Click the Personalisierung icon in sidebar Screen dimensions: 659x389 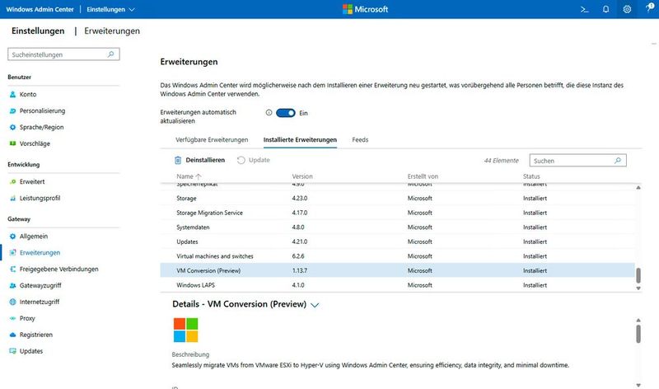[12, 111]
